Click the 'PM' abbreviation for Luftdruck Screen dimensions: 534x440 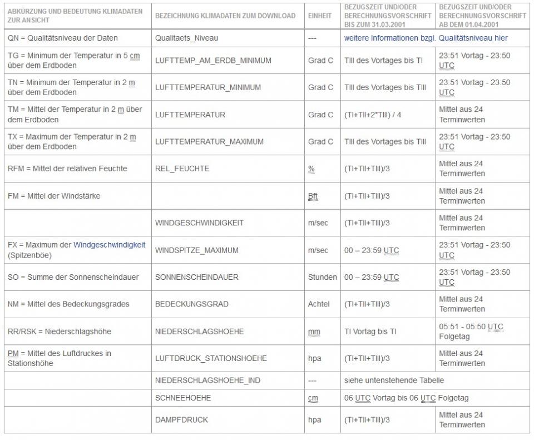click(13, 353)
